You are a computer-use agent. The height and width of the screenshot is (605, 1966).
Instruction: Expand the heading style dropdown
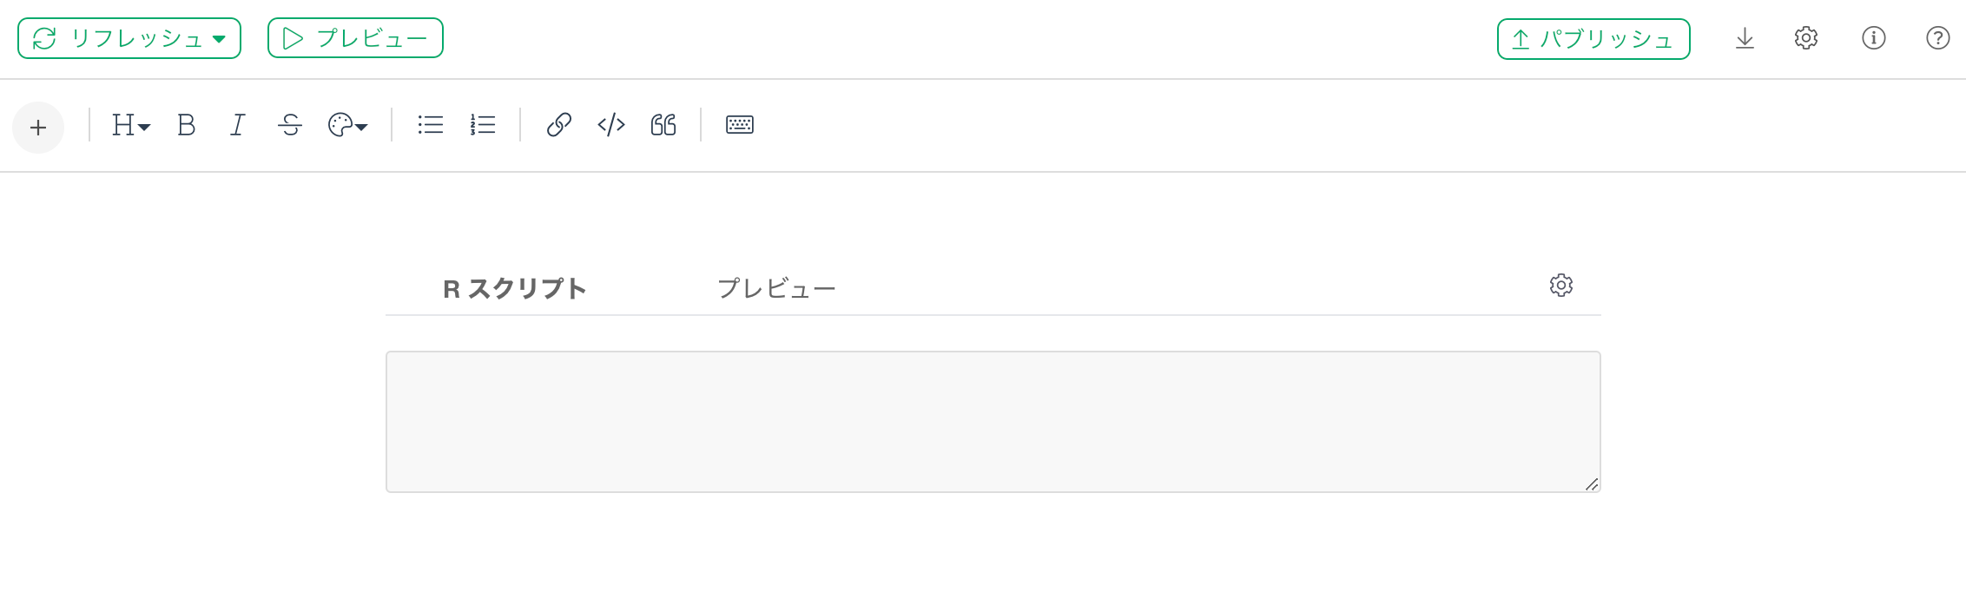pos(131,125)
